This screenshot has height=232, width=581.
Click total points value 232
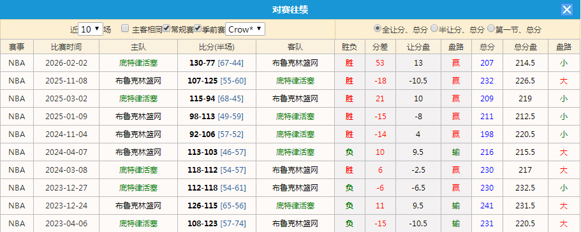(x=487, y=81)
